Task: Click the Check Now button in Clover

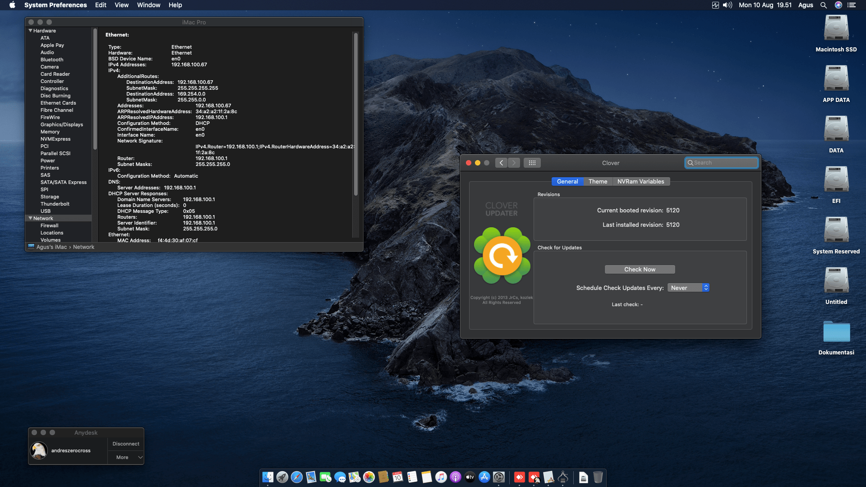Action: tap(640, 269)
